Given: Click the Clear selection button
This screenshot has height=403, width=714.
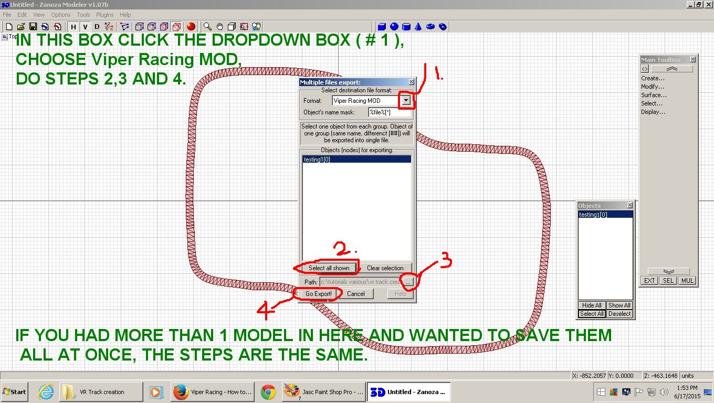Looking at the screenshot, I should (385, 268).
